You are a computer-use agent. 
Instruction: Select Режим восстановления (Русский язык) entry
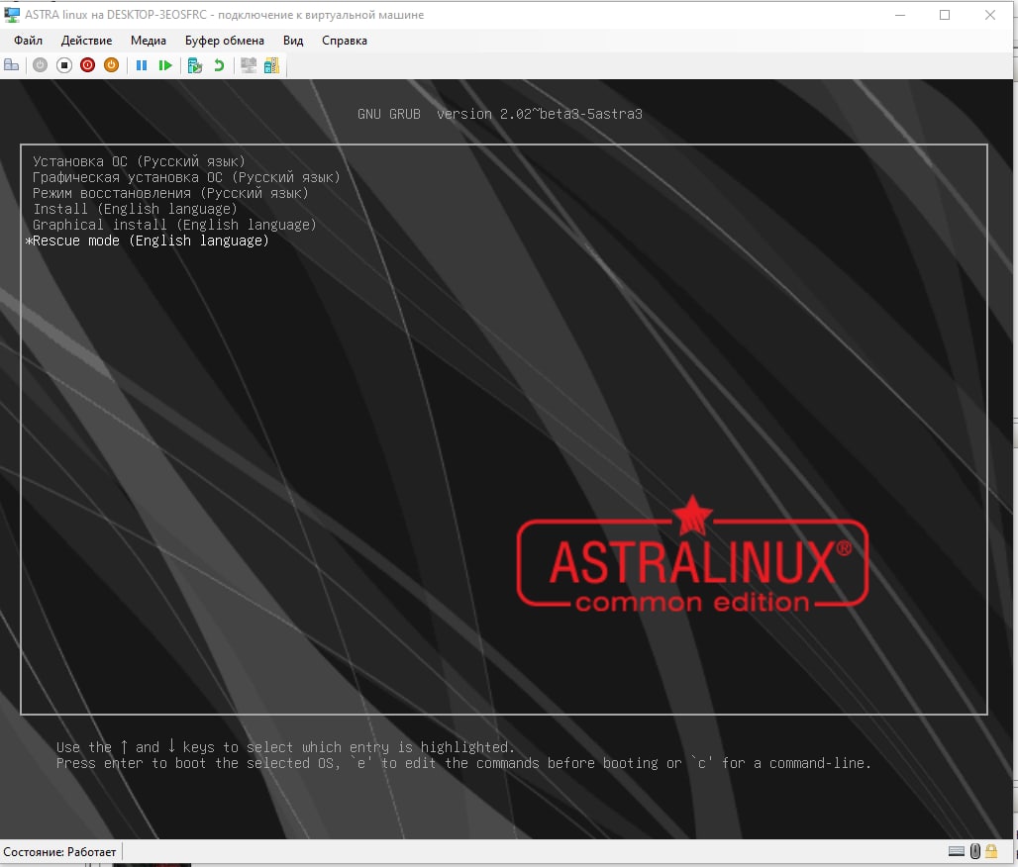click(170, 193)
